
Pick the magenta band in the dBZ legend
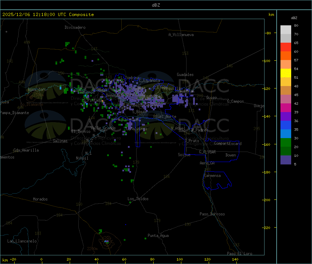[x=286, y=108]
